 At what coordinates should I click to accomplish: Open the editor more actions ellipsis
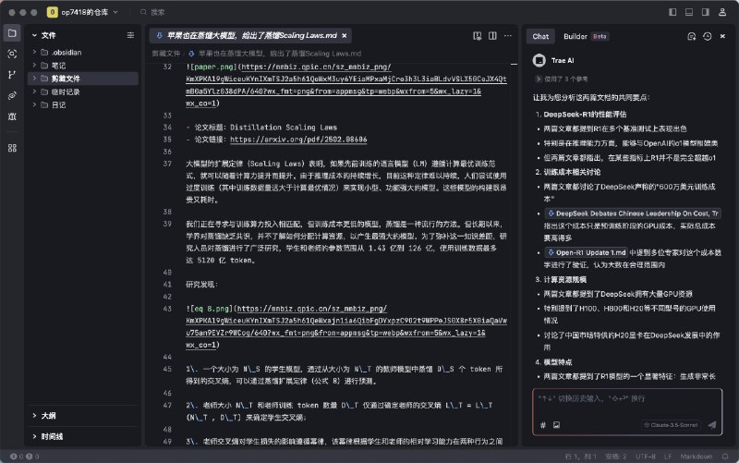point(507,36)
